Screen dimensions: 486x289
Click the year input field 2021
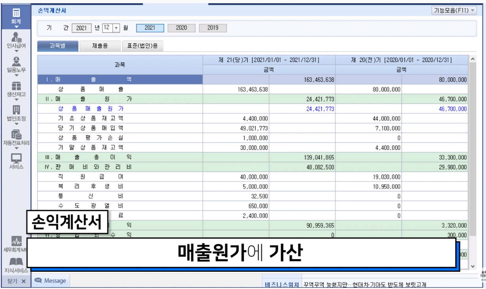[x=82, y=28]
